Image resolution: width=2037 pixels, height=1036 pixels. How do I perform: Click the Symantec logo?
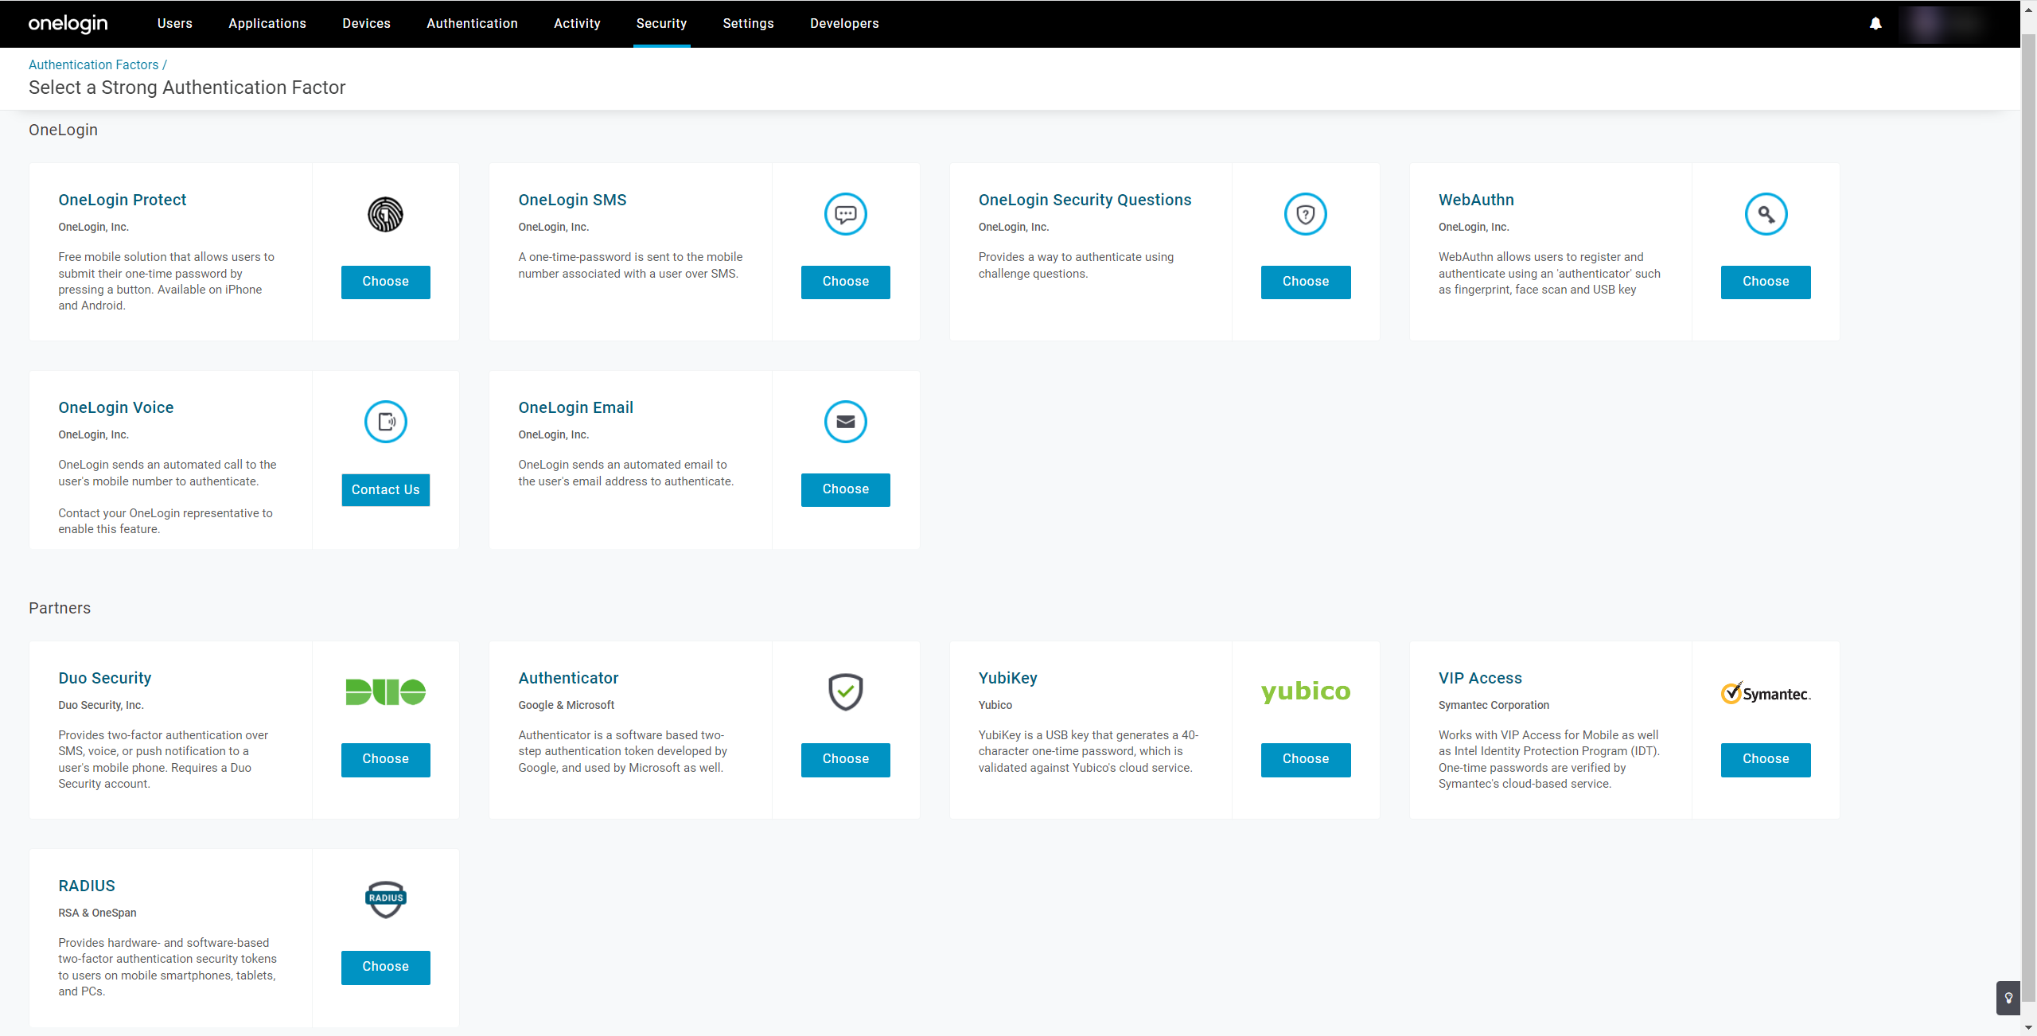1766,693
